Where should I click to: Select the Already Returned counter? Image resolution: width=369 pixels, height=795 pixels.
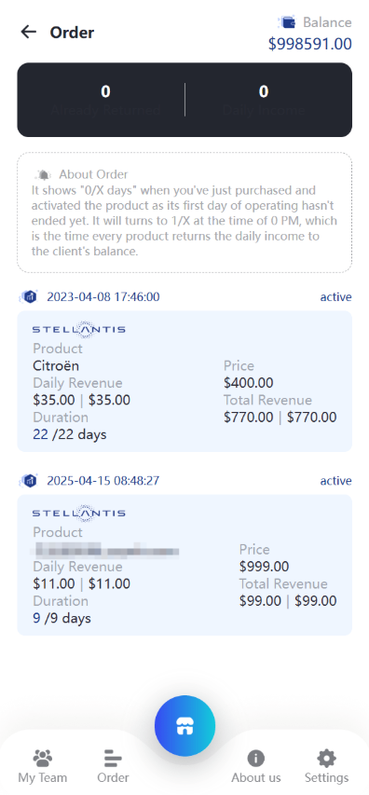point(105,100)
